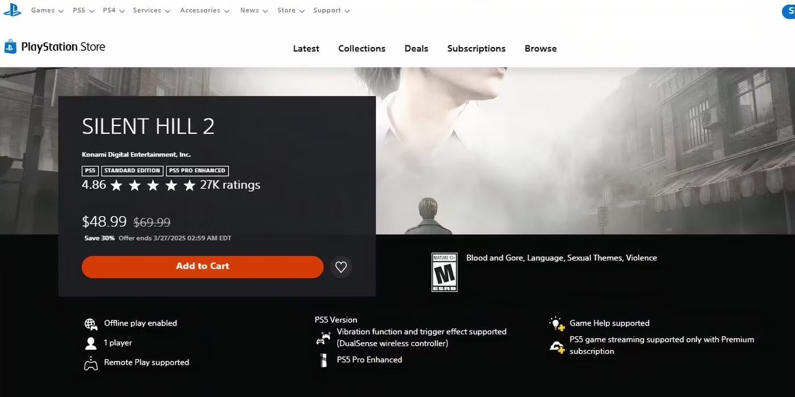Click the 1 player text
The width and height of the screenshot is (795, 397).
pos(118,343)
